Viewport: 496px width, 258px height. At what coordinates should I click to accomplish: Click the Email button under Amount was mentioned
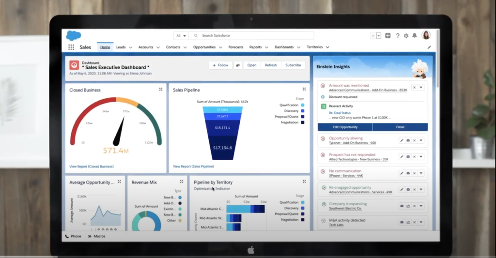[x=400, y=127]
